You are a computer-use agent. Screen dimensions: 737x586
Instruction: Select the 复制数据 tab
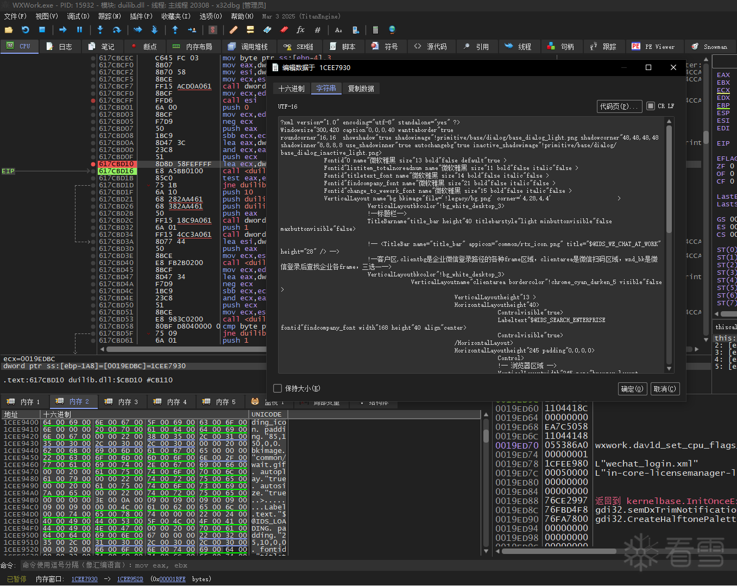click(x=361, y=89)
